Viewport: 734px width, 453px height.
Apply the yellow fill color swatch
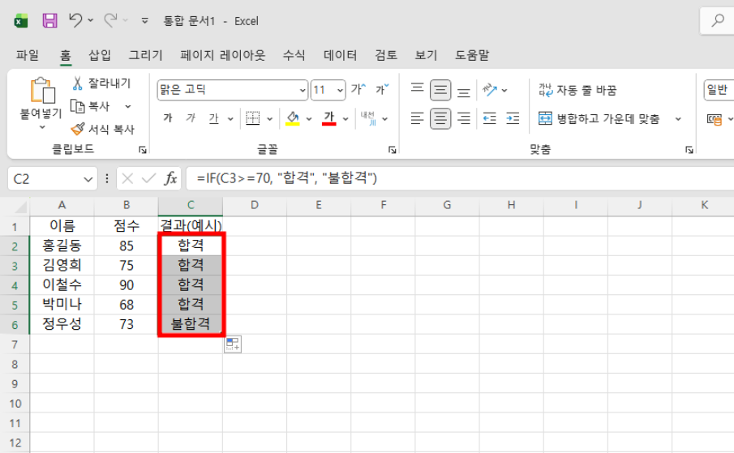pyautogui.click(x=293, y=119)
